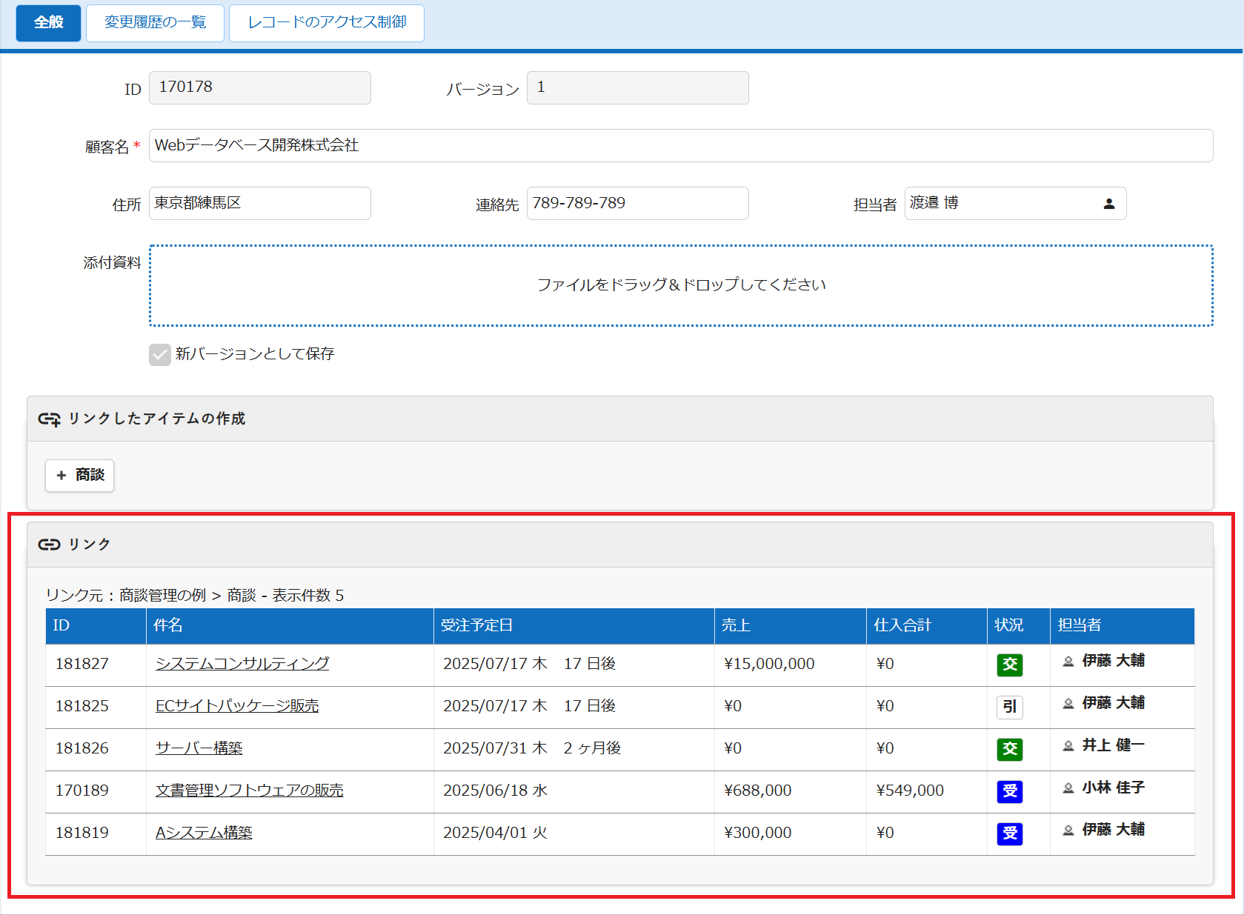
Task: Open the 全般 tab
Action: click(48, 23)
